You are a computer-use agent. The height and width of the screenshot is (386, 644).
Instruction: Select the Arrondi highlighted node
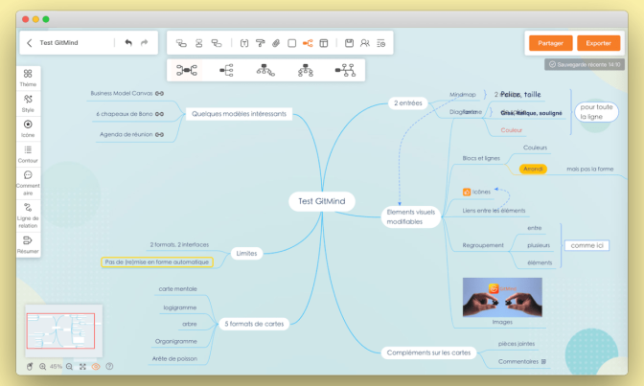click(533, 169)
